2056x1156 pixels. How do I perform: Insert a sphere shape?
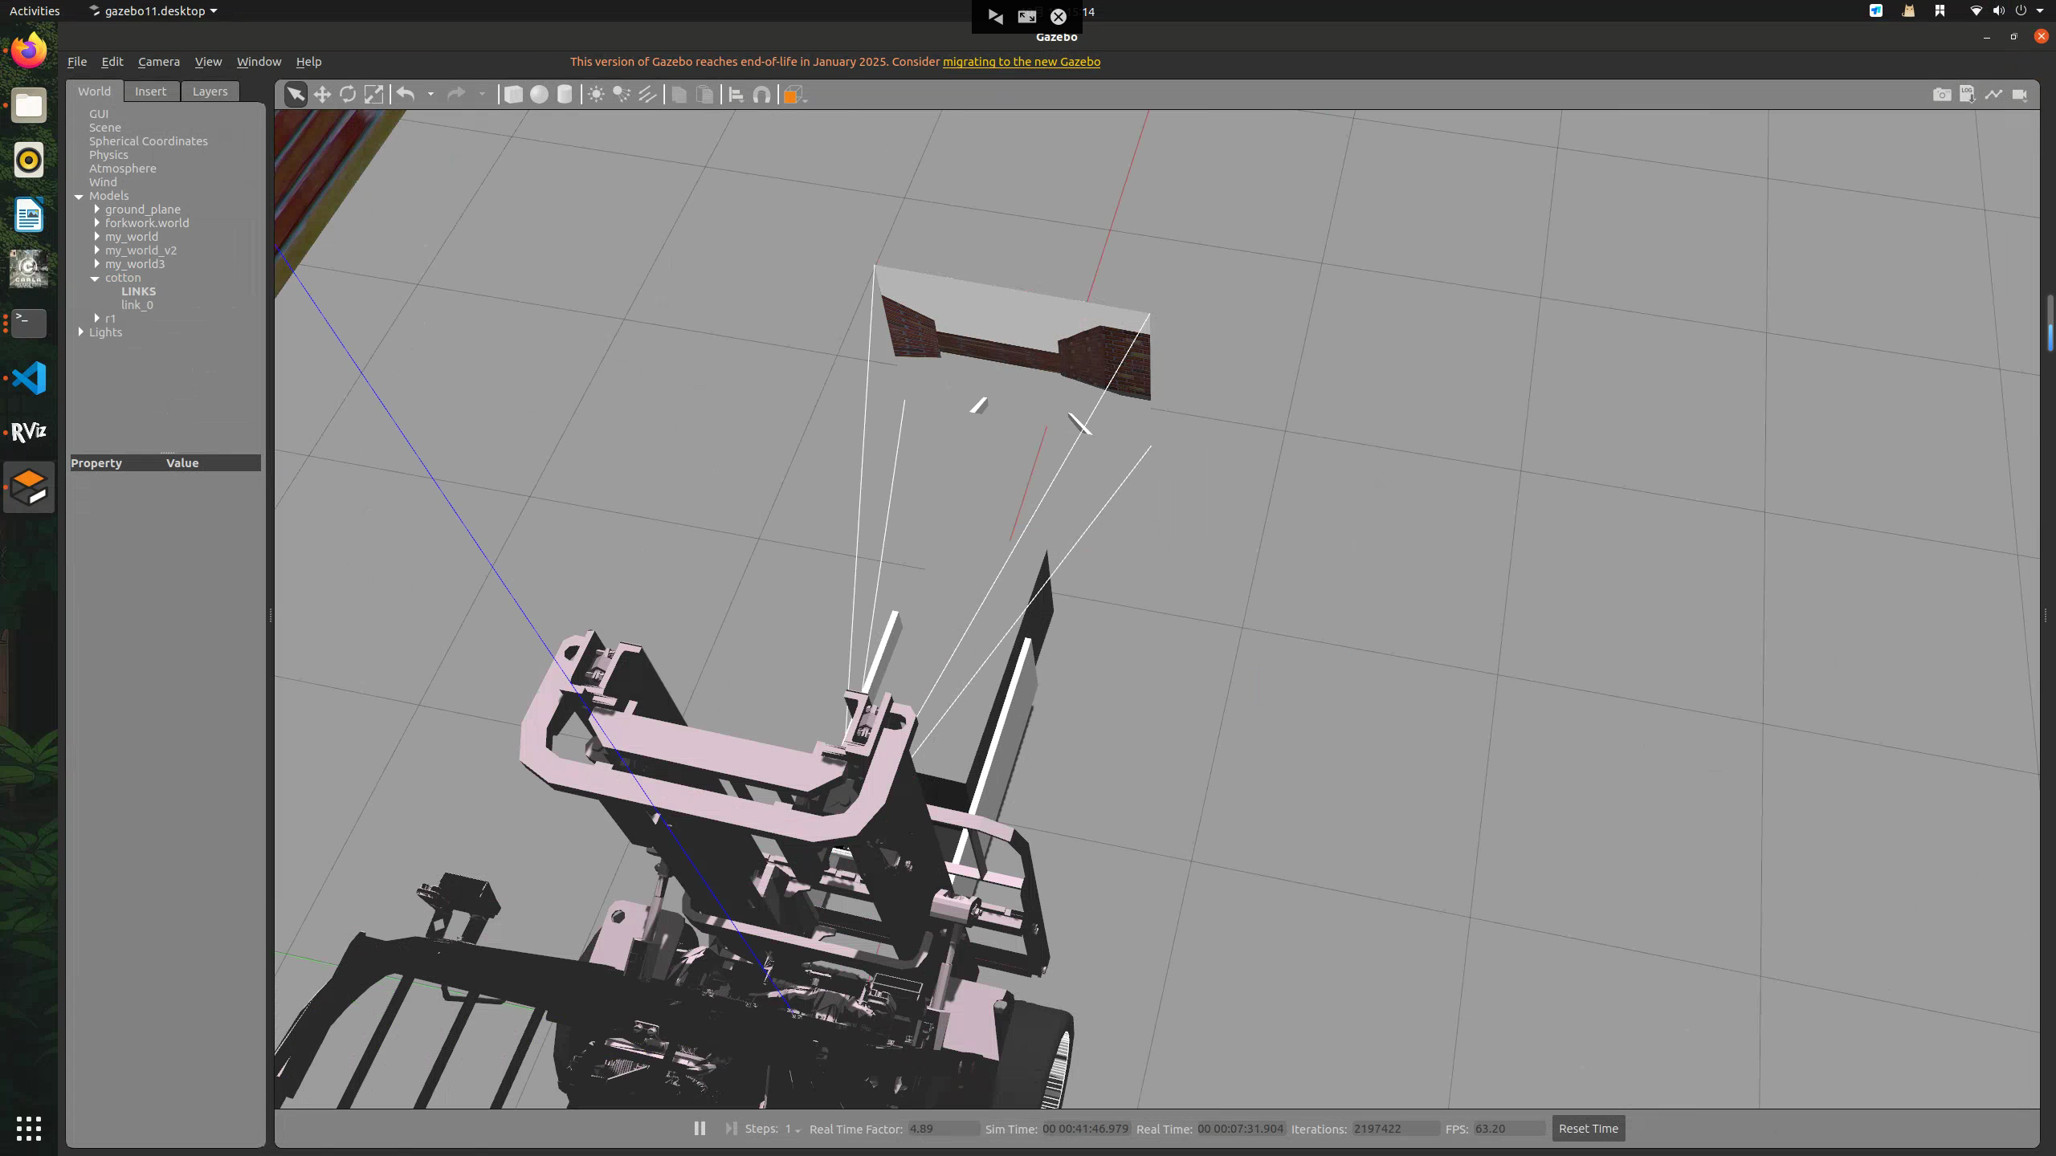(539, 95)
